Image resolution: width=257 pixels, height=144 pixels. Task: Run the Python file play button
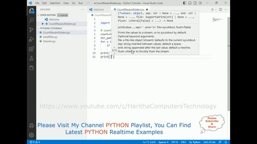pyautogui.click(x=212, y=10)
